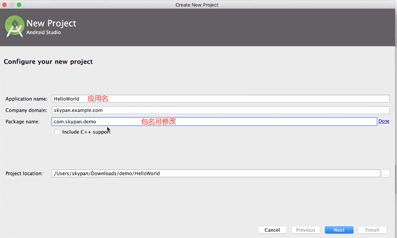Click the 'Create New Project' window title
Image resolution: width=397 pixels, height=238 pixels.
197,5
